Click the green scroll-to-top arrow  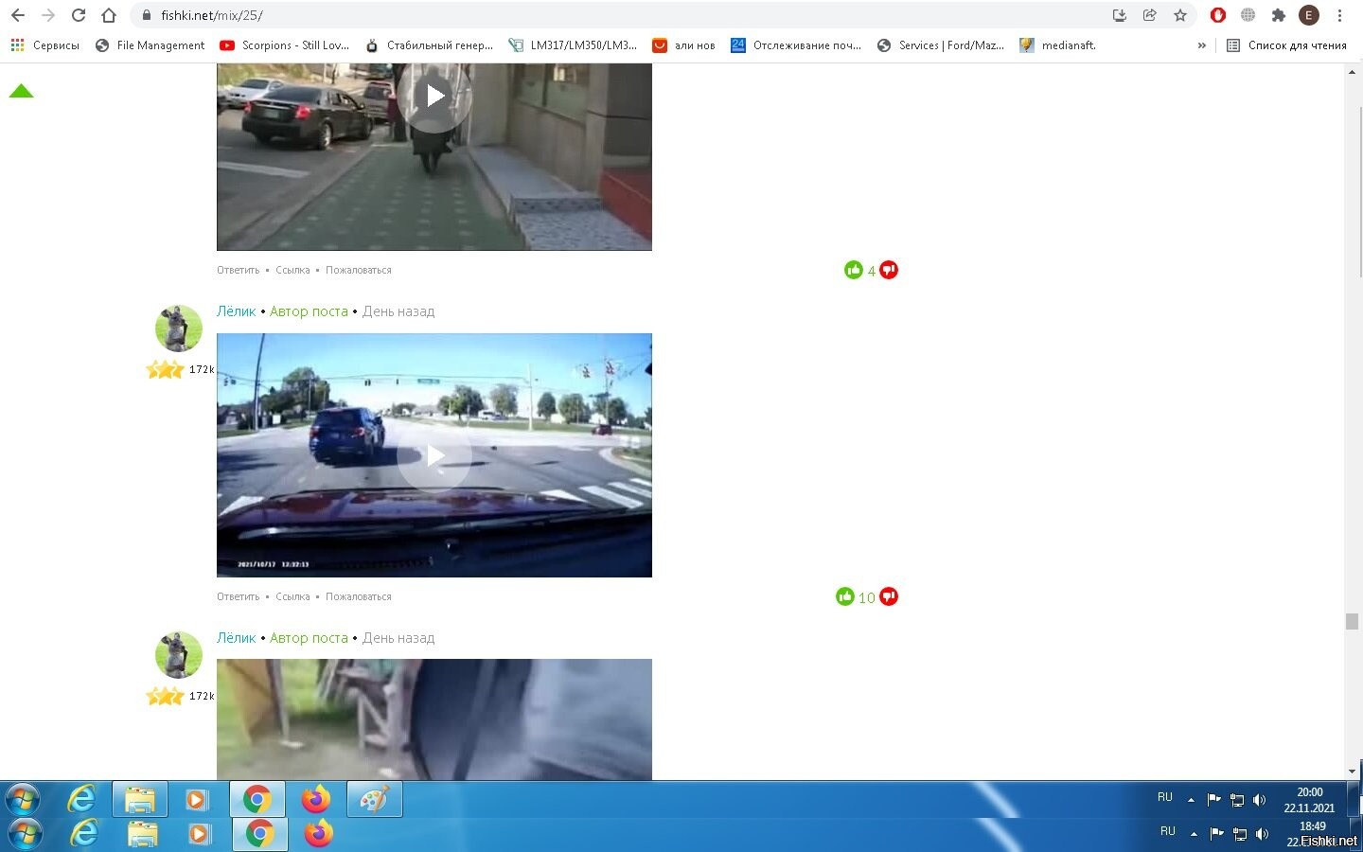click(21, 91)
